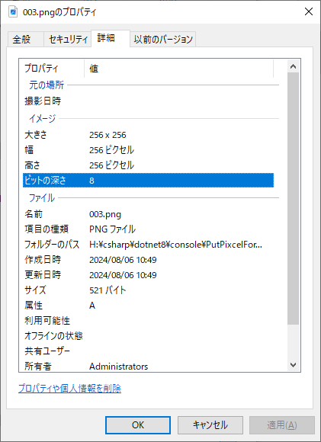
Task: Click the 値 column header
Action: (x=179, y=69)
